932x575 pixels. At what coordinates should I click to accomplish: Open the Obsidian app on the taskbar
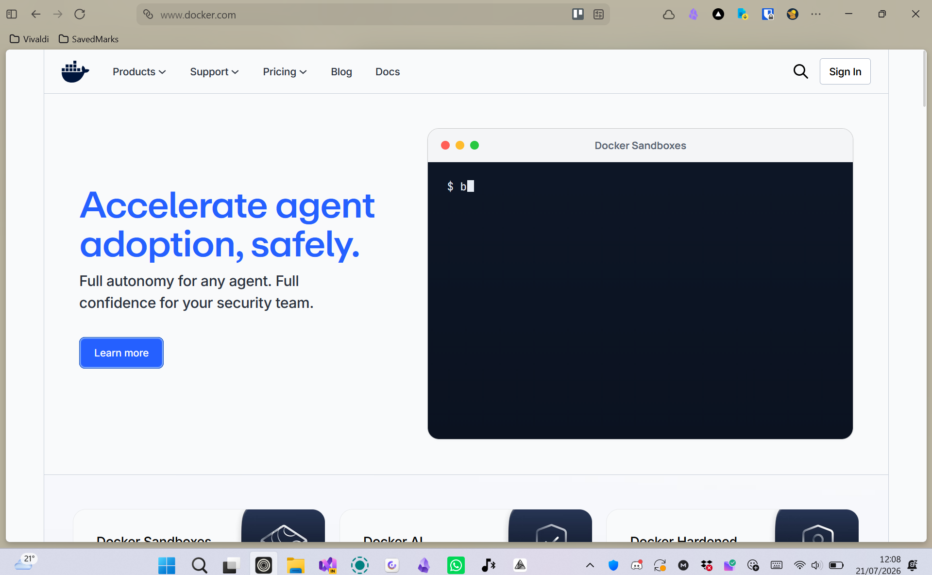pos(424,565)
